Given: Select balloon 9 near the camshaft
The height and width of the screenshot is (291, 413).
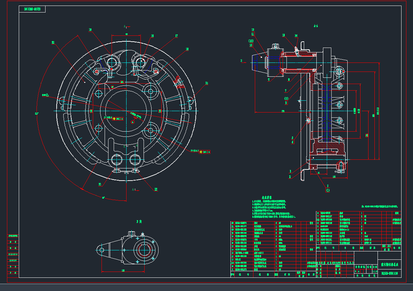Looking at the screenshot, I should 269,79.
